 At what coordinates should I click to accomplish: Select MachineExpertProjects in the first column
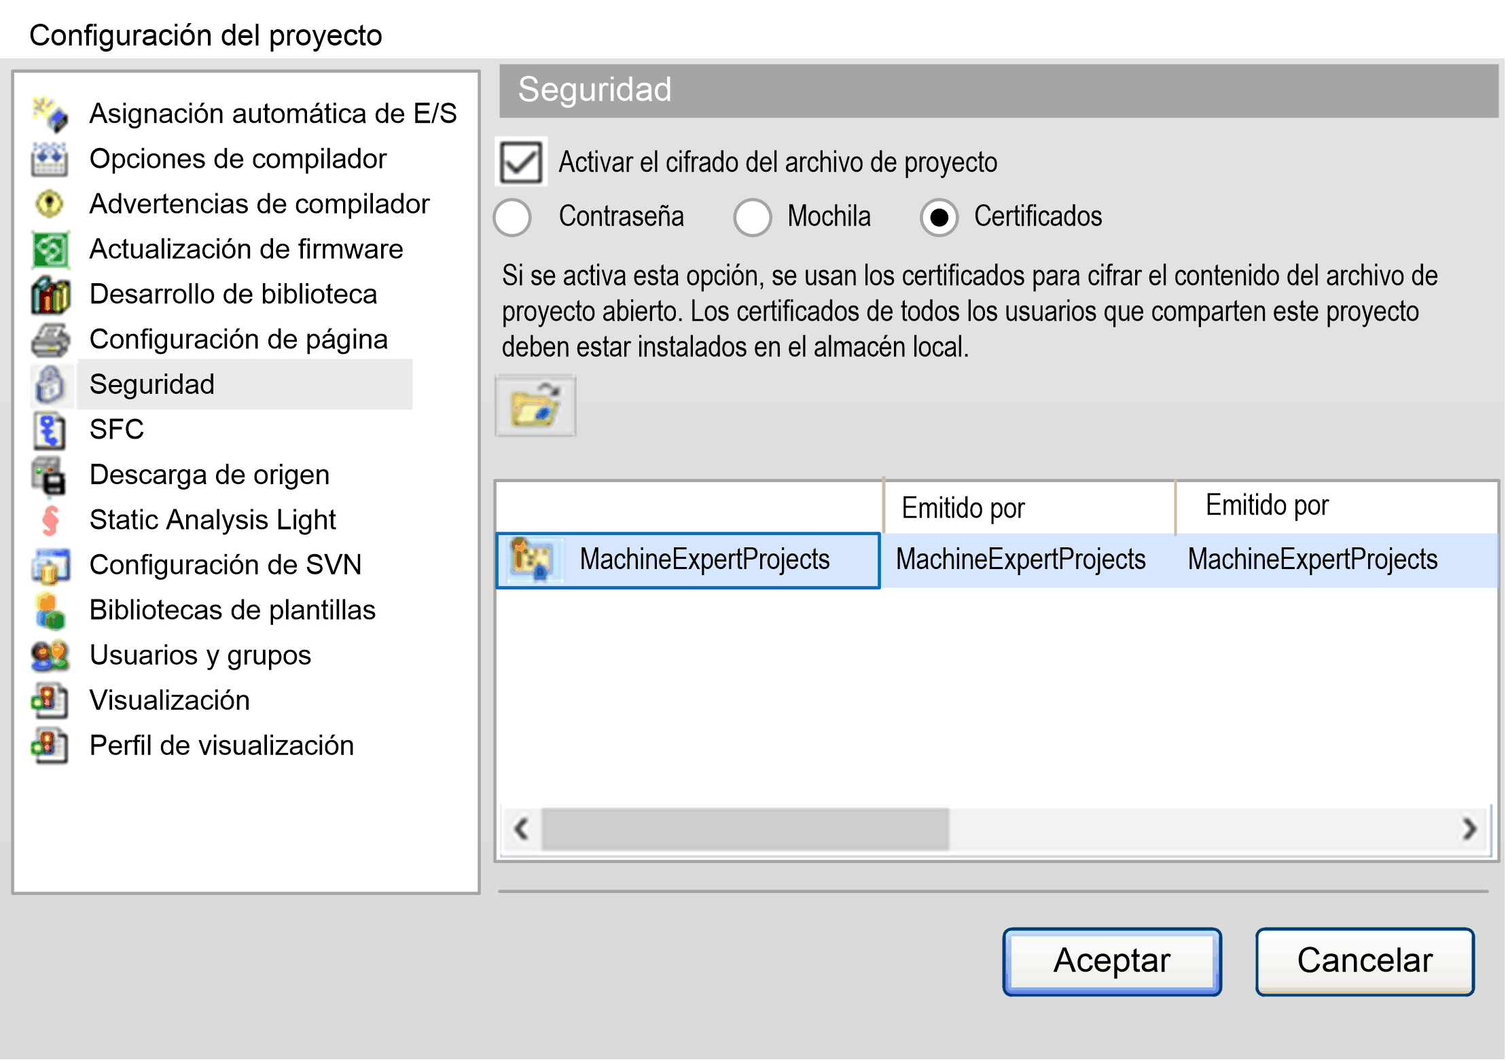688,560
